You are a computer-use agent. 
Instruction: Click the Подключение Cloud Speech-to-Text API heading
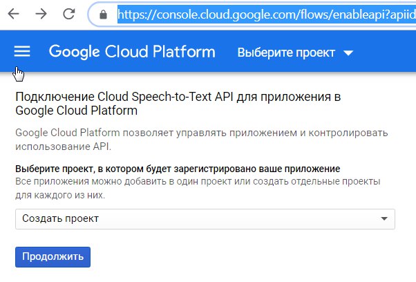pyautogui.click(x=178, y=104)
